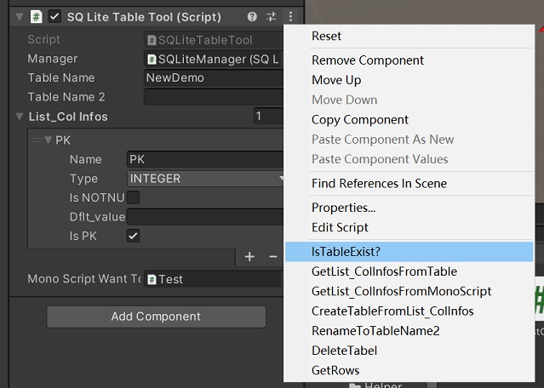Collapse the List_Col Infos foldout

tap(20, 117)
